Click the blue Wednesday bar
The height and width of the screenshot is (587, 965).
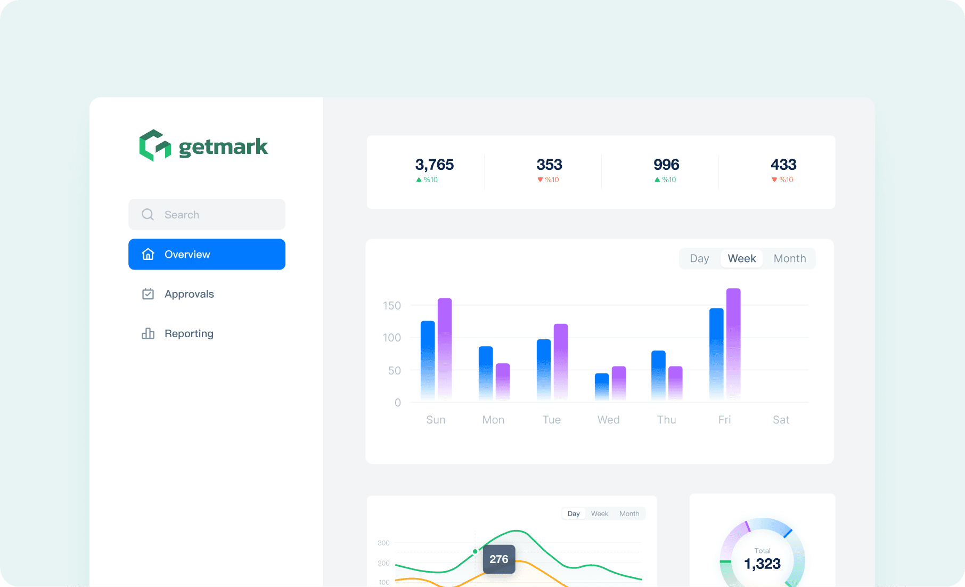(x=602, y=387)
